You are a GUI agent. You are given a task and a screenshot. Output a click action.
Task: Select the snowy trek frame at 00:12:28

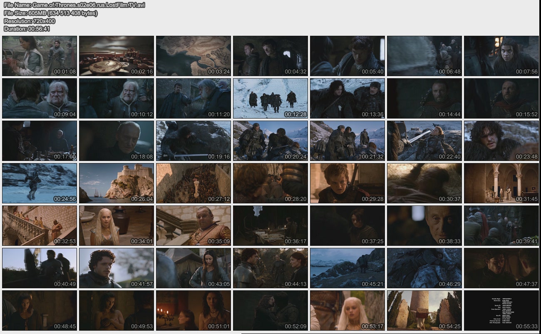[x=270, y=99]
